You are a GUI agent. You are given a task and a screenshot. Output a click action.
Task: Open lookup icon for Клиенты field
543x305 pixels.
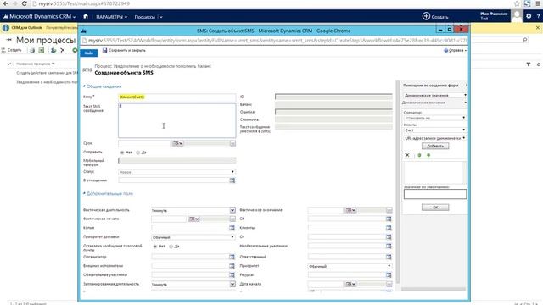(389, 228)
